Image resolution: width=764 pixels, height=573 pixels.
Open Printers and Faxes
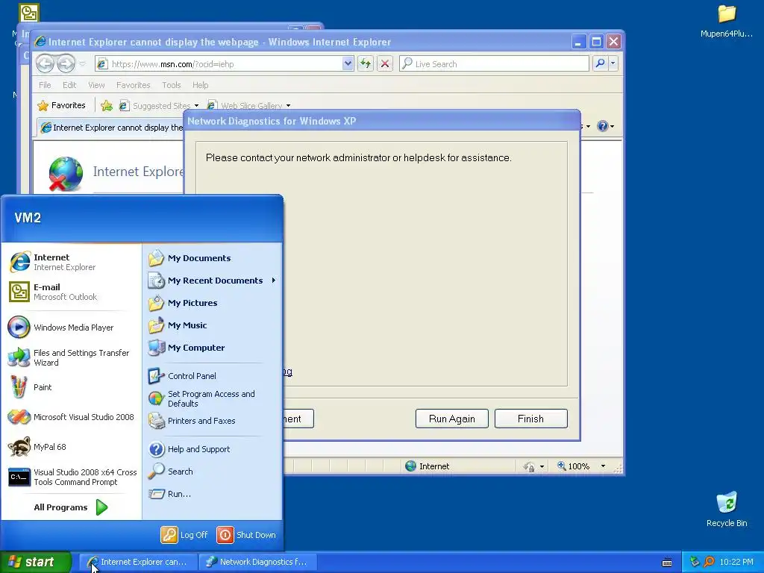[x=213, y=421]
